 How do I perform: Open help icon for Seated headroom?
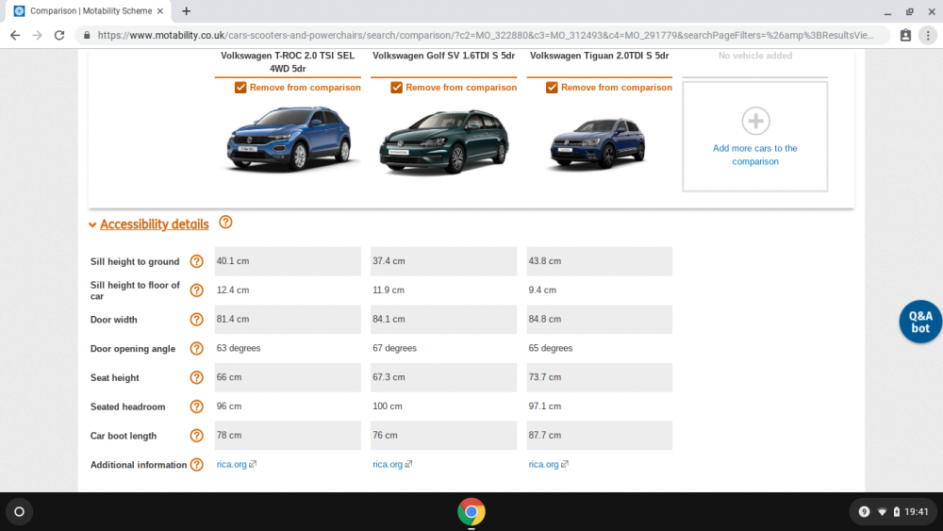click(197, 407)
